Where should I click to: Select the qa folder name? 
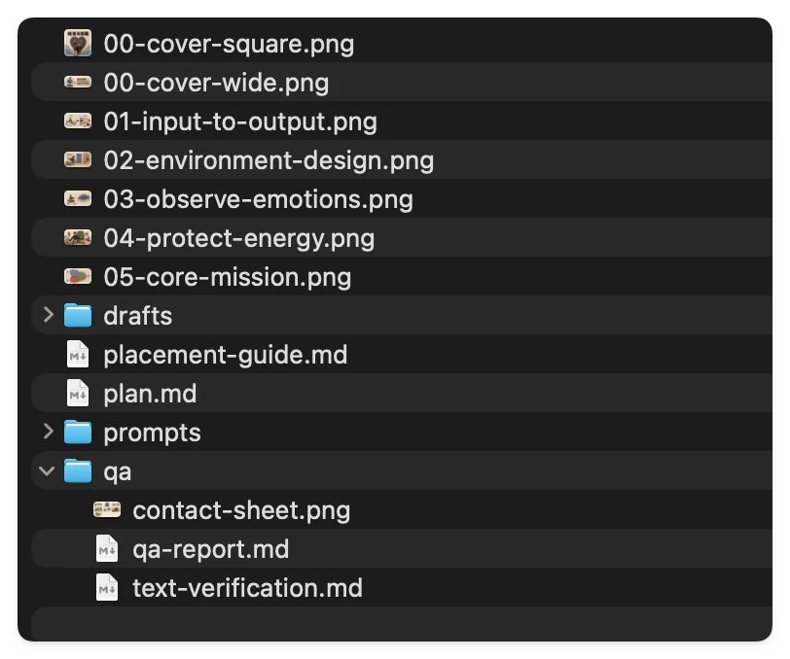pos(118,472)
